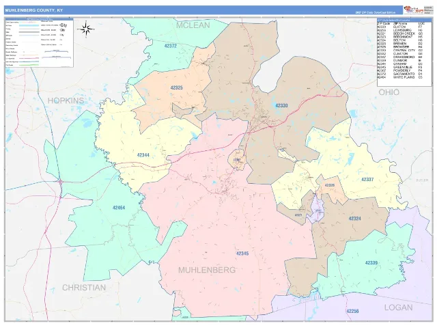Select the LOGAN county label
This screenshot has width=437, height=328.
(x=398, y=307)
